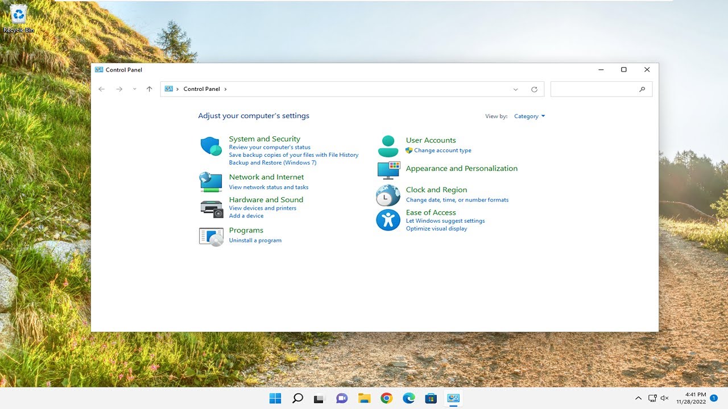Viewport: 728px width, 409px height.
Task: Click the Ease of Access icon
Action: coord(388,220)
